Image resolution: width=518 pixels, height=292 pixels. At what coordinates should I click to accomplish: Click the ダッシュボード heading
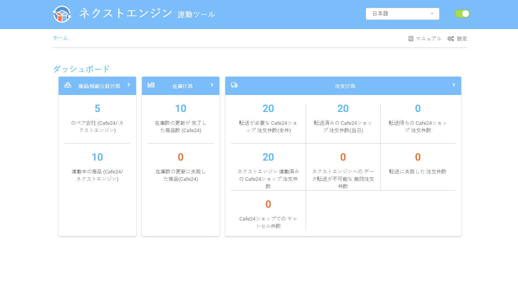[x=81, y=69]
